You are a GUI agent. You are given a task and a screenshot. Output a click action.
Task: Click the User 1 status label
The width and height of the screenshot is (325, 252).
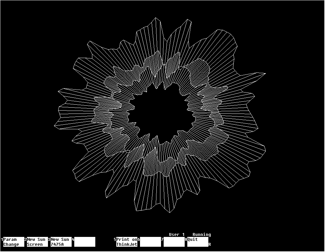click(177, 235)
